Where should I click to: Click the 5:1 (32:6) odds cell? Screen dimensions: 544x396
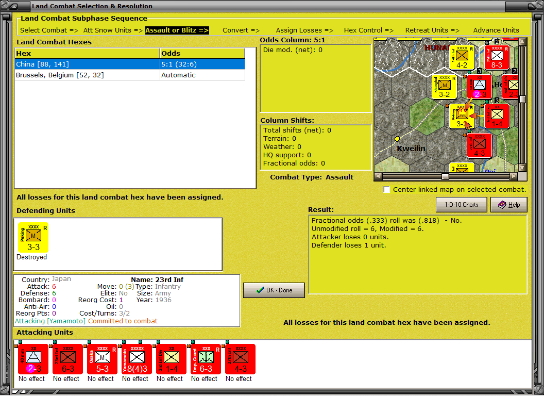click(202, 64)
